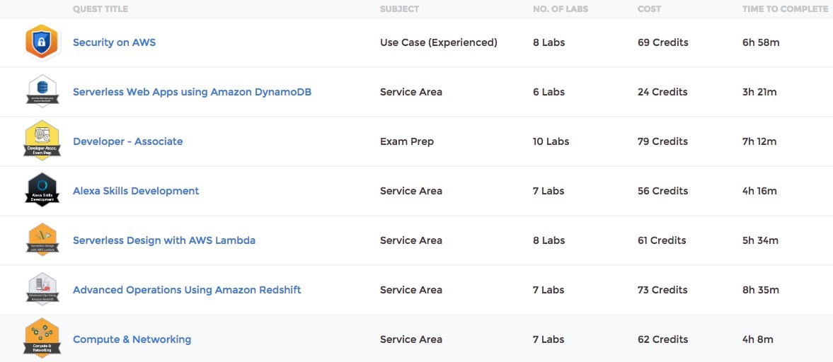Viewport: 833px width, 362px height.
Task: Sort by the Cost column header
Action: (649, 9)
